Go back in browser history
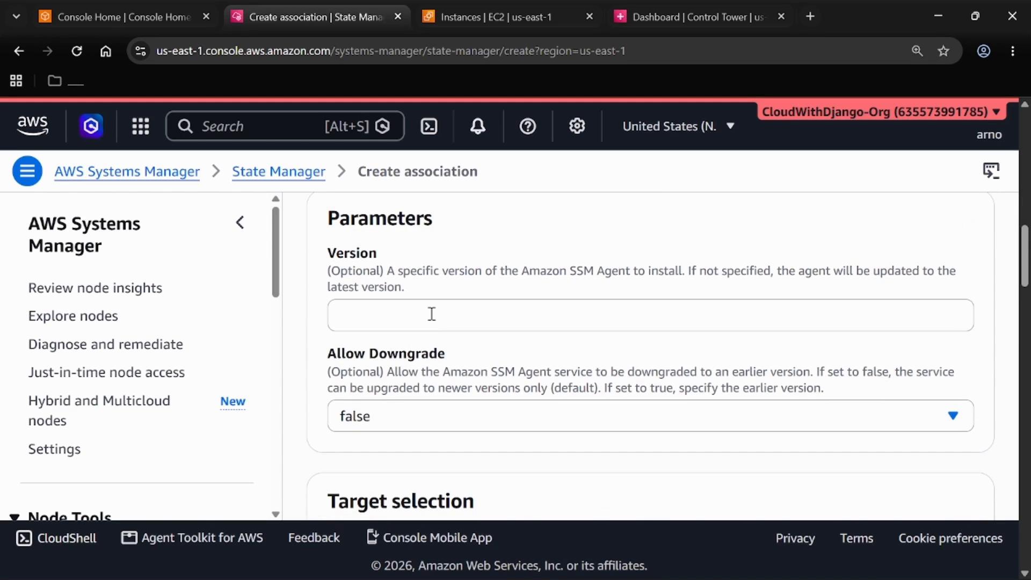 (x=19, y=51)
